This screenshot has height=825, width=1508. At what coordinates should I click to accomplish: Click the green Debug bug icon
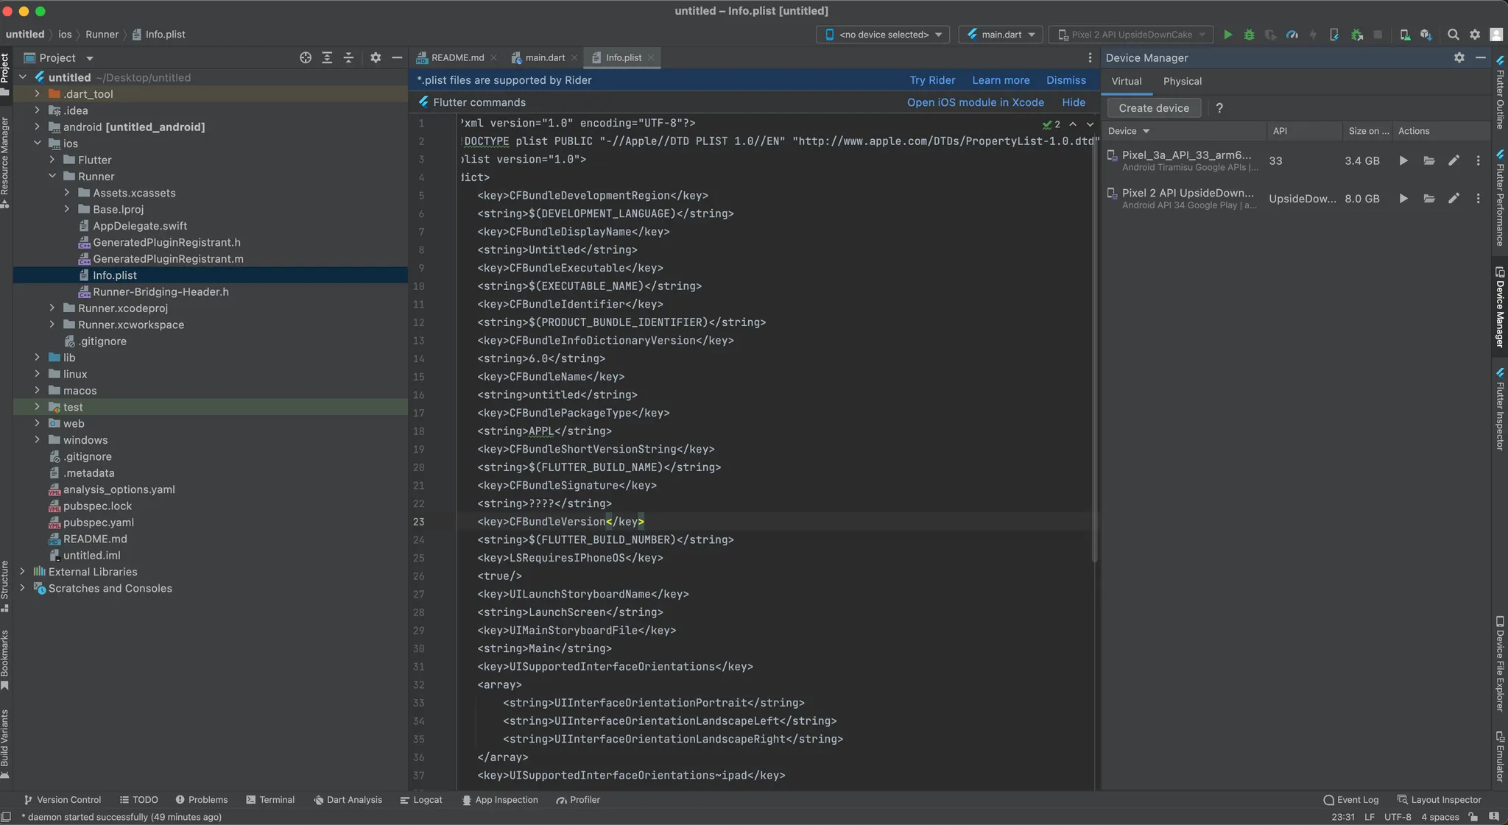tap(1249, 35)
